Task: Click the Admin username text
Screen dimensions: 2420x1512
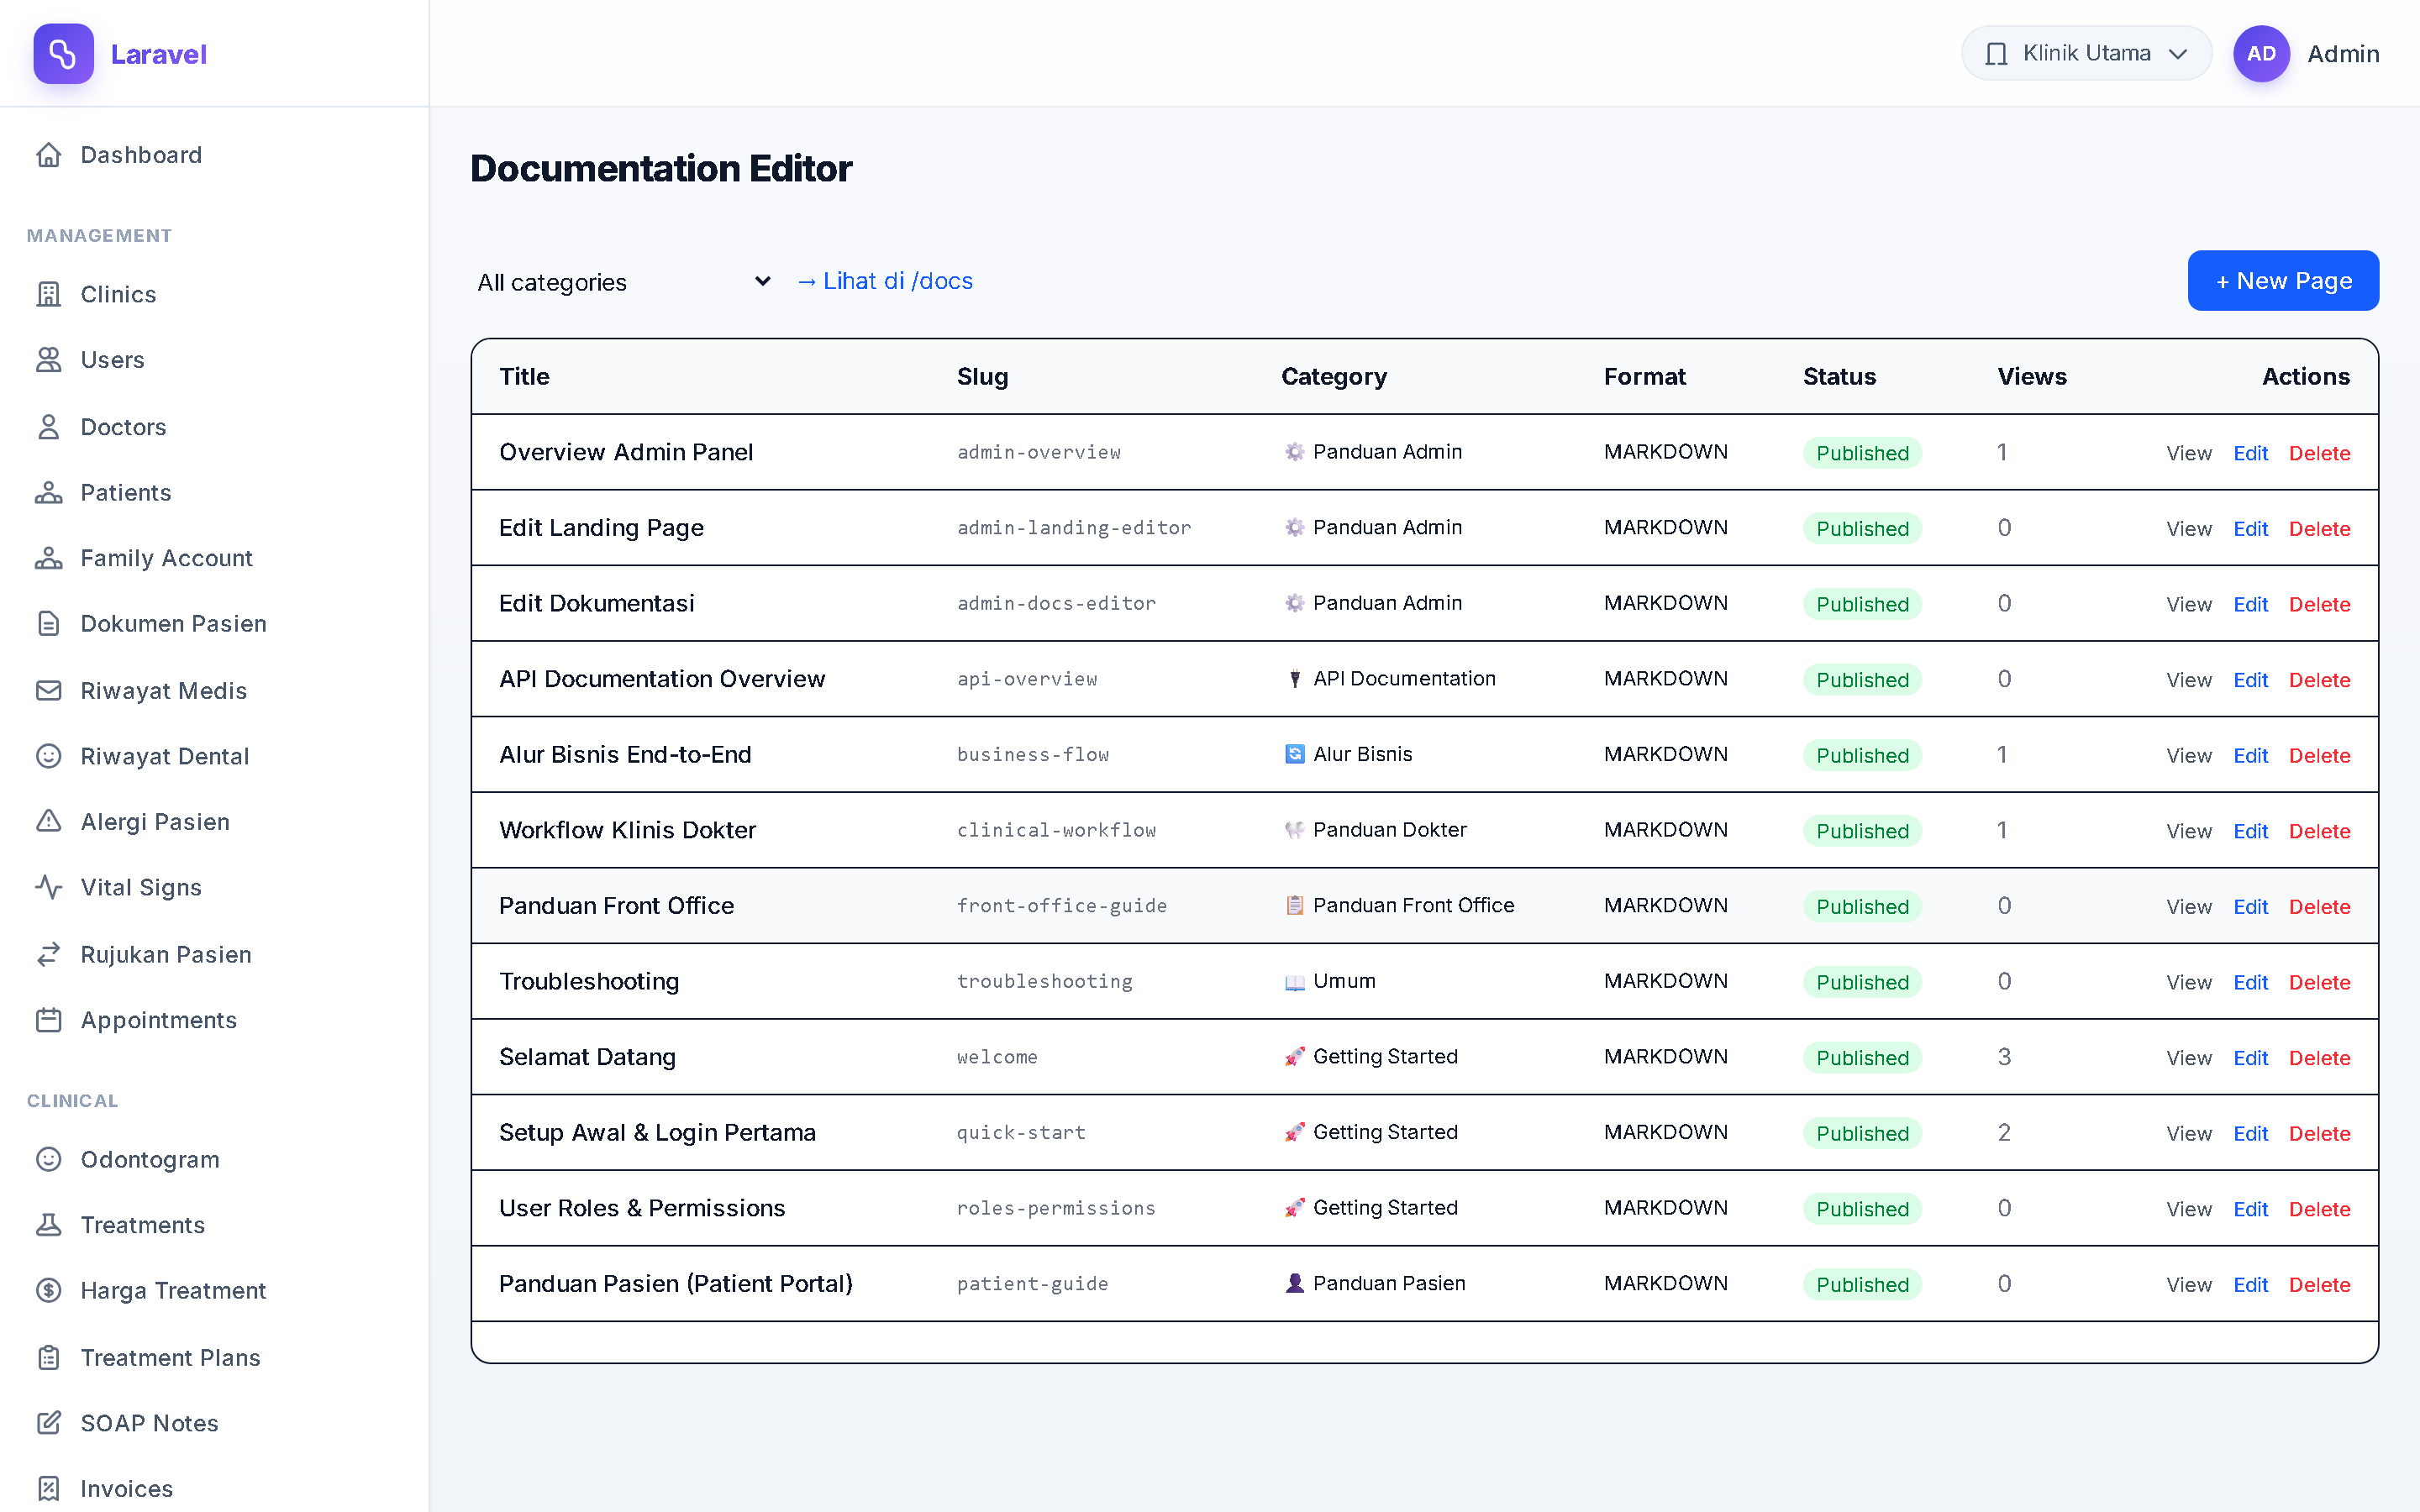Action: point(2343,54)
